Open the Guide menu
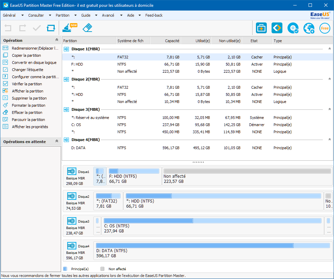The image size is (334, 279). 86,15
